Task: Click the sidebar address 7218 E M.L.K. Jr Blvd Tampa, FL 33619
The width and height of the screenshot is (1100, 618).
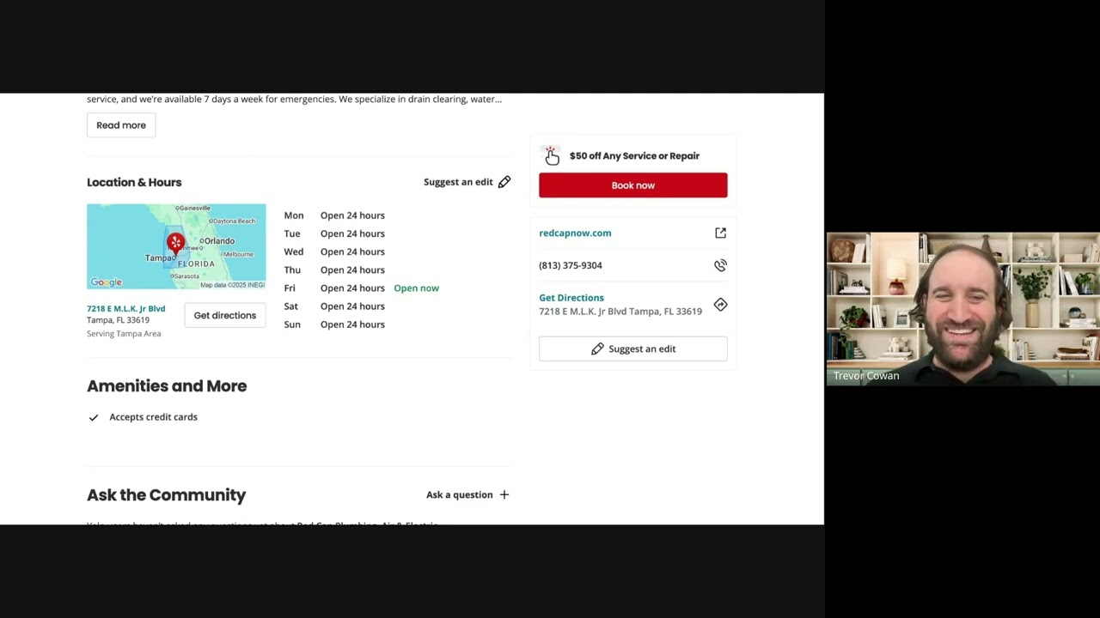Action: click(620, 312)
